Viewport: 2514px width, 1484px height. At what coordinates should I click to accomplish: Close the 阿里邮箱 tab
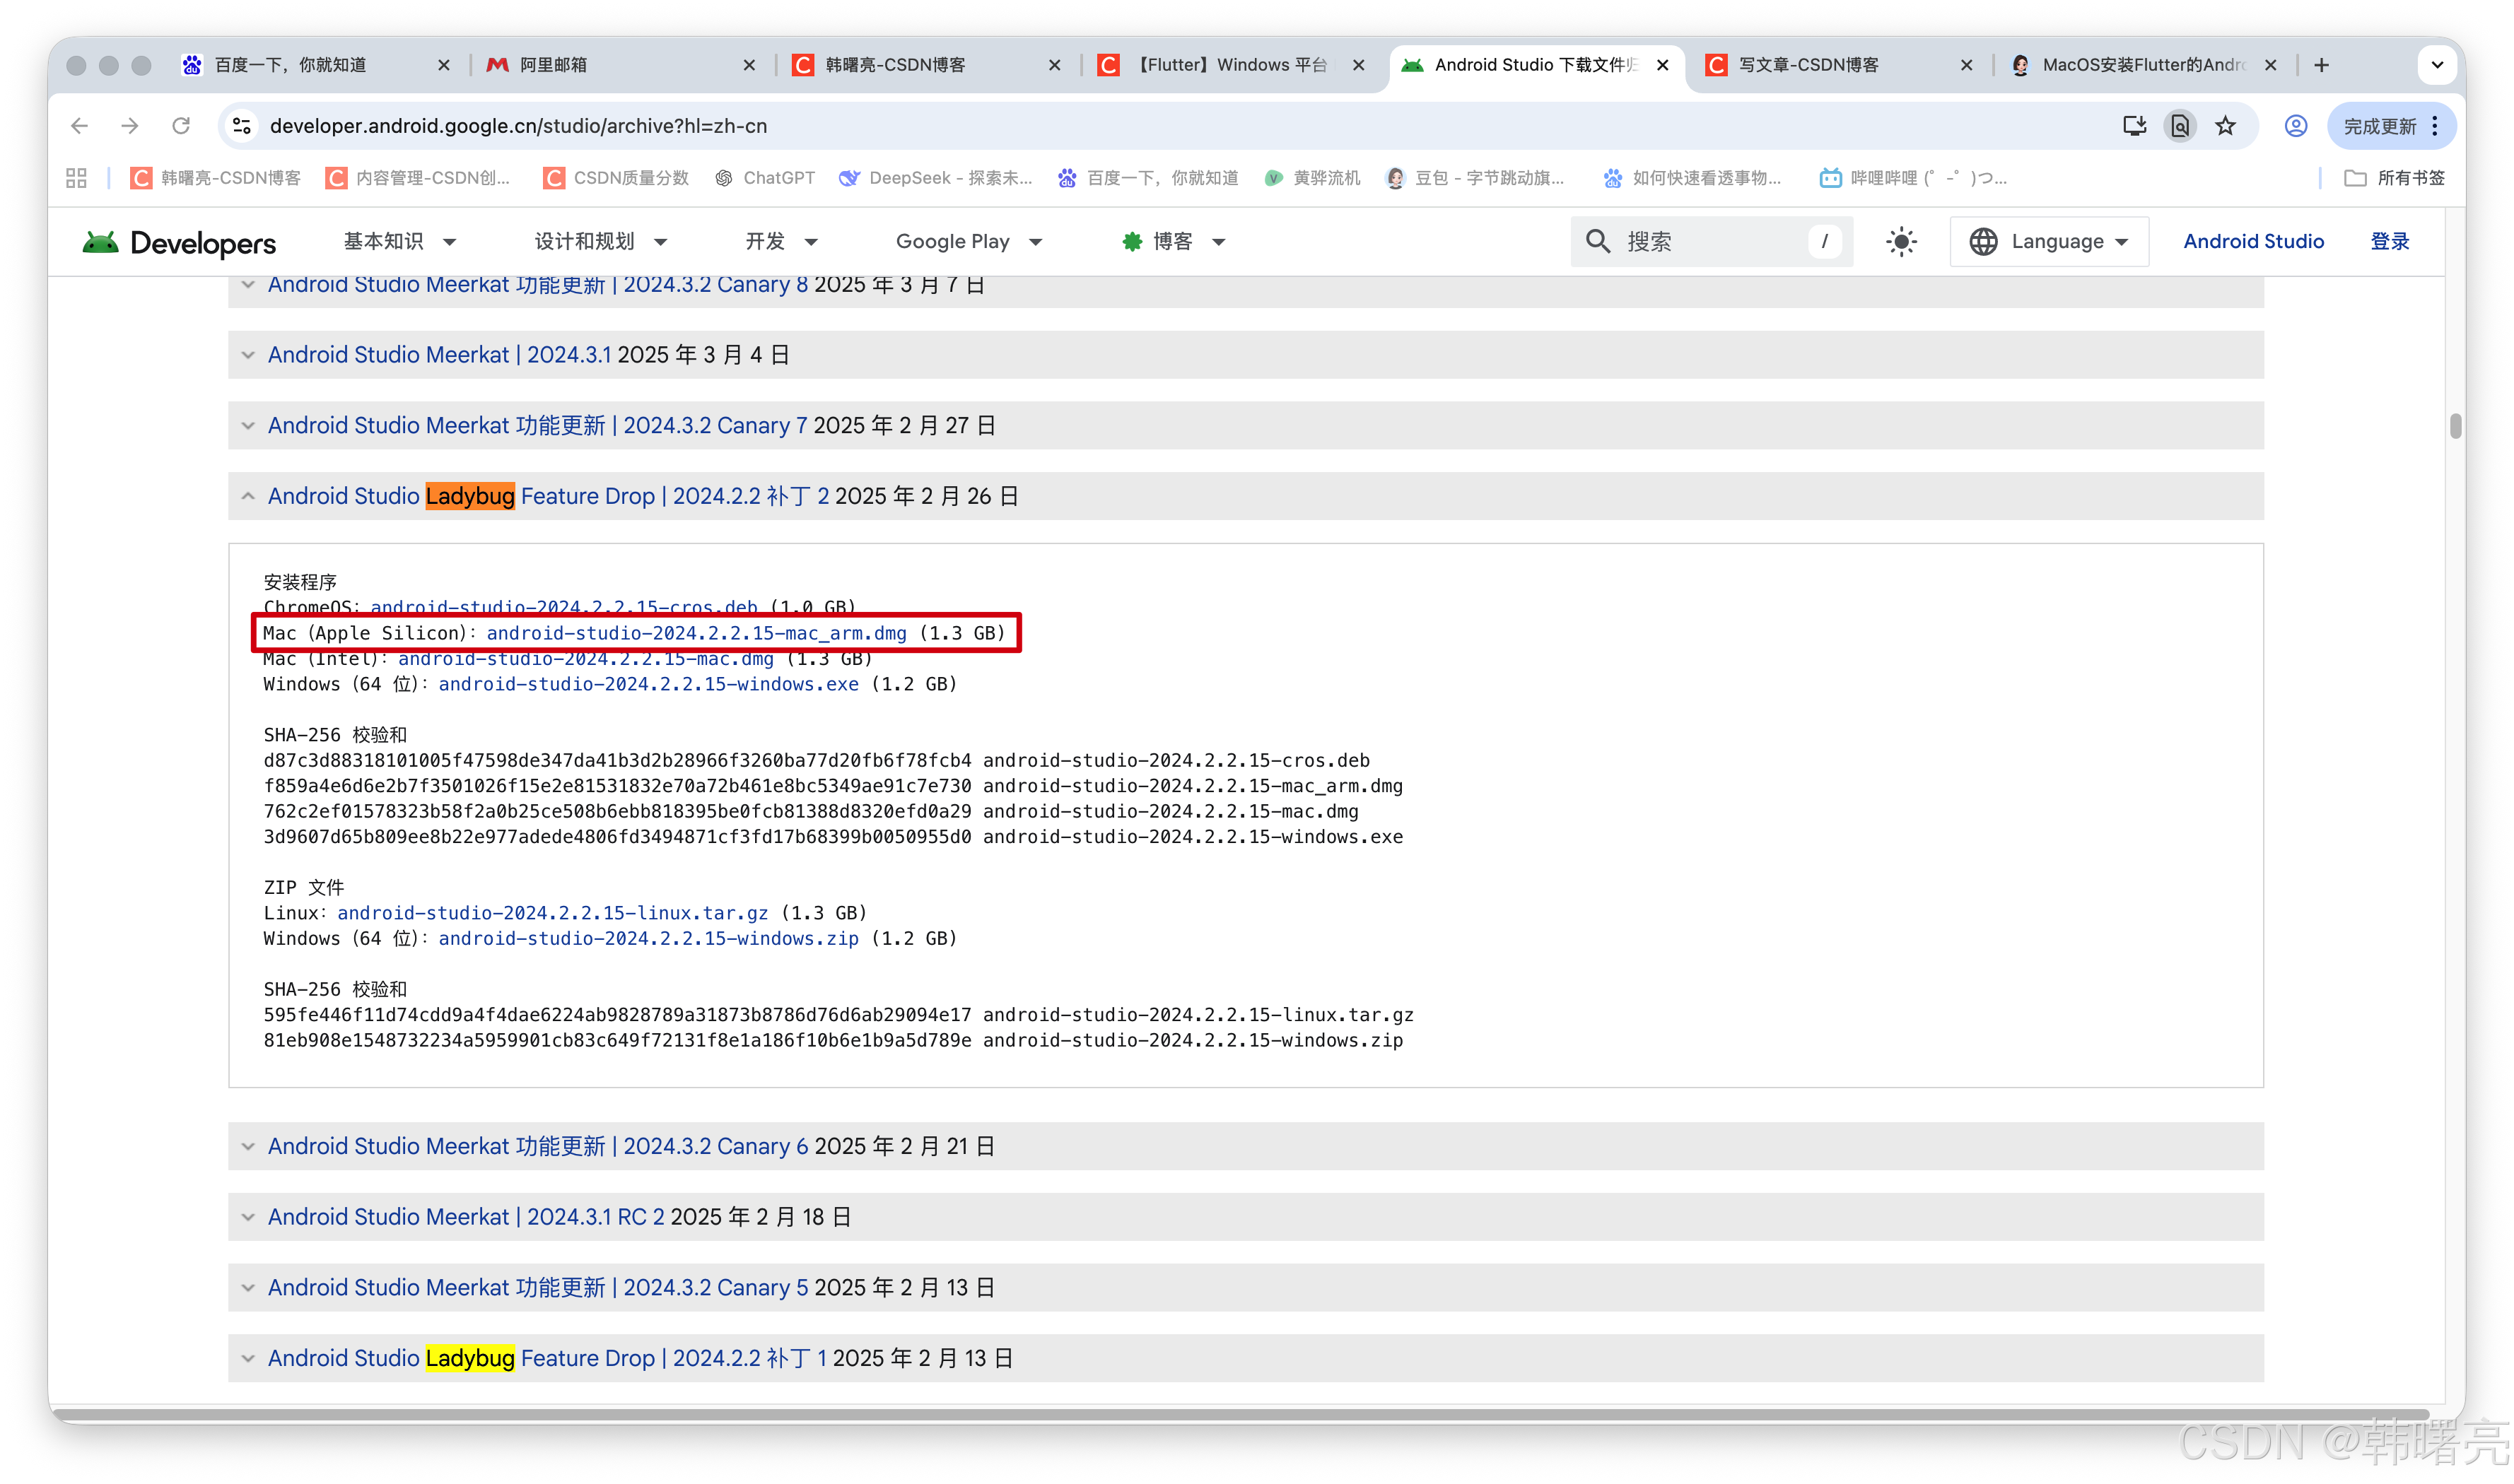point(749,65)
